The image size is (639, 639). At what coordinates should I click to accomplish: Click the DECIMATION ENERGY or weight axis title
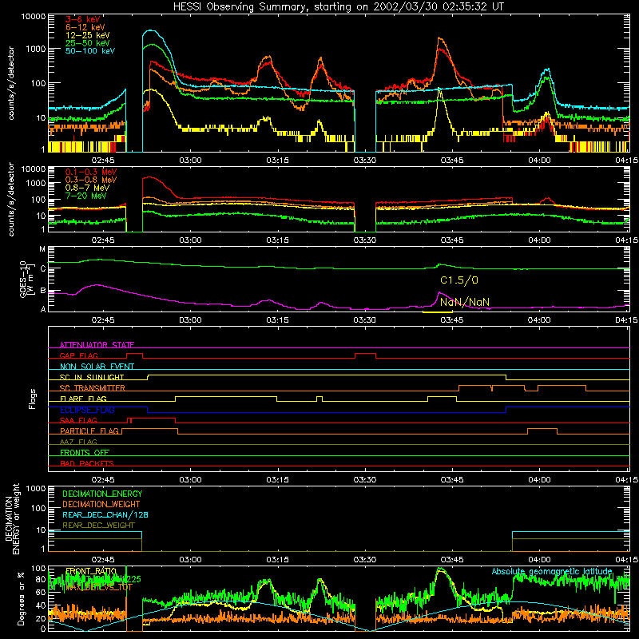click(x=12, y=518)
